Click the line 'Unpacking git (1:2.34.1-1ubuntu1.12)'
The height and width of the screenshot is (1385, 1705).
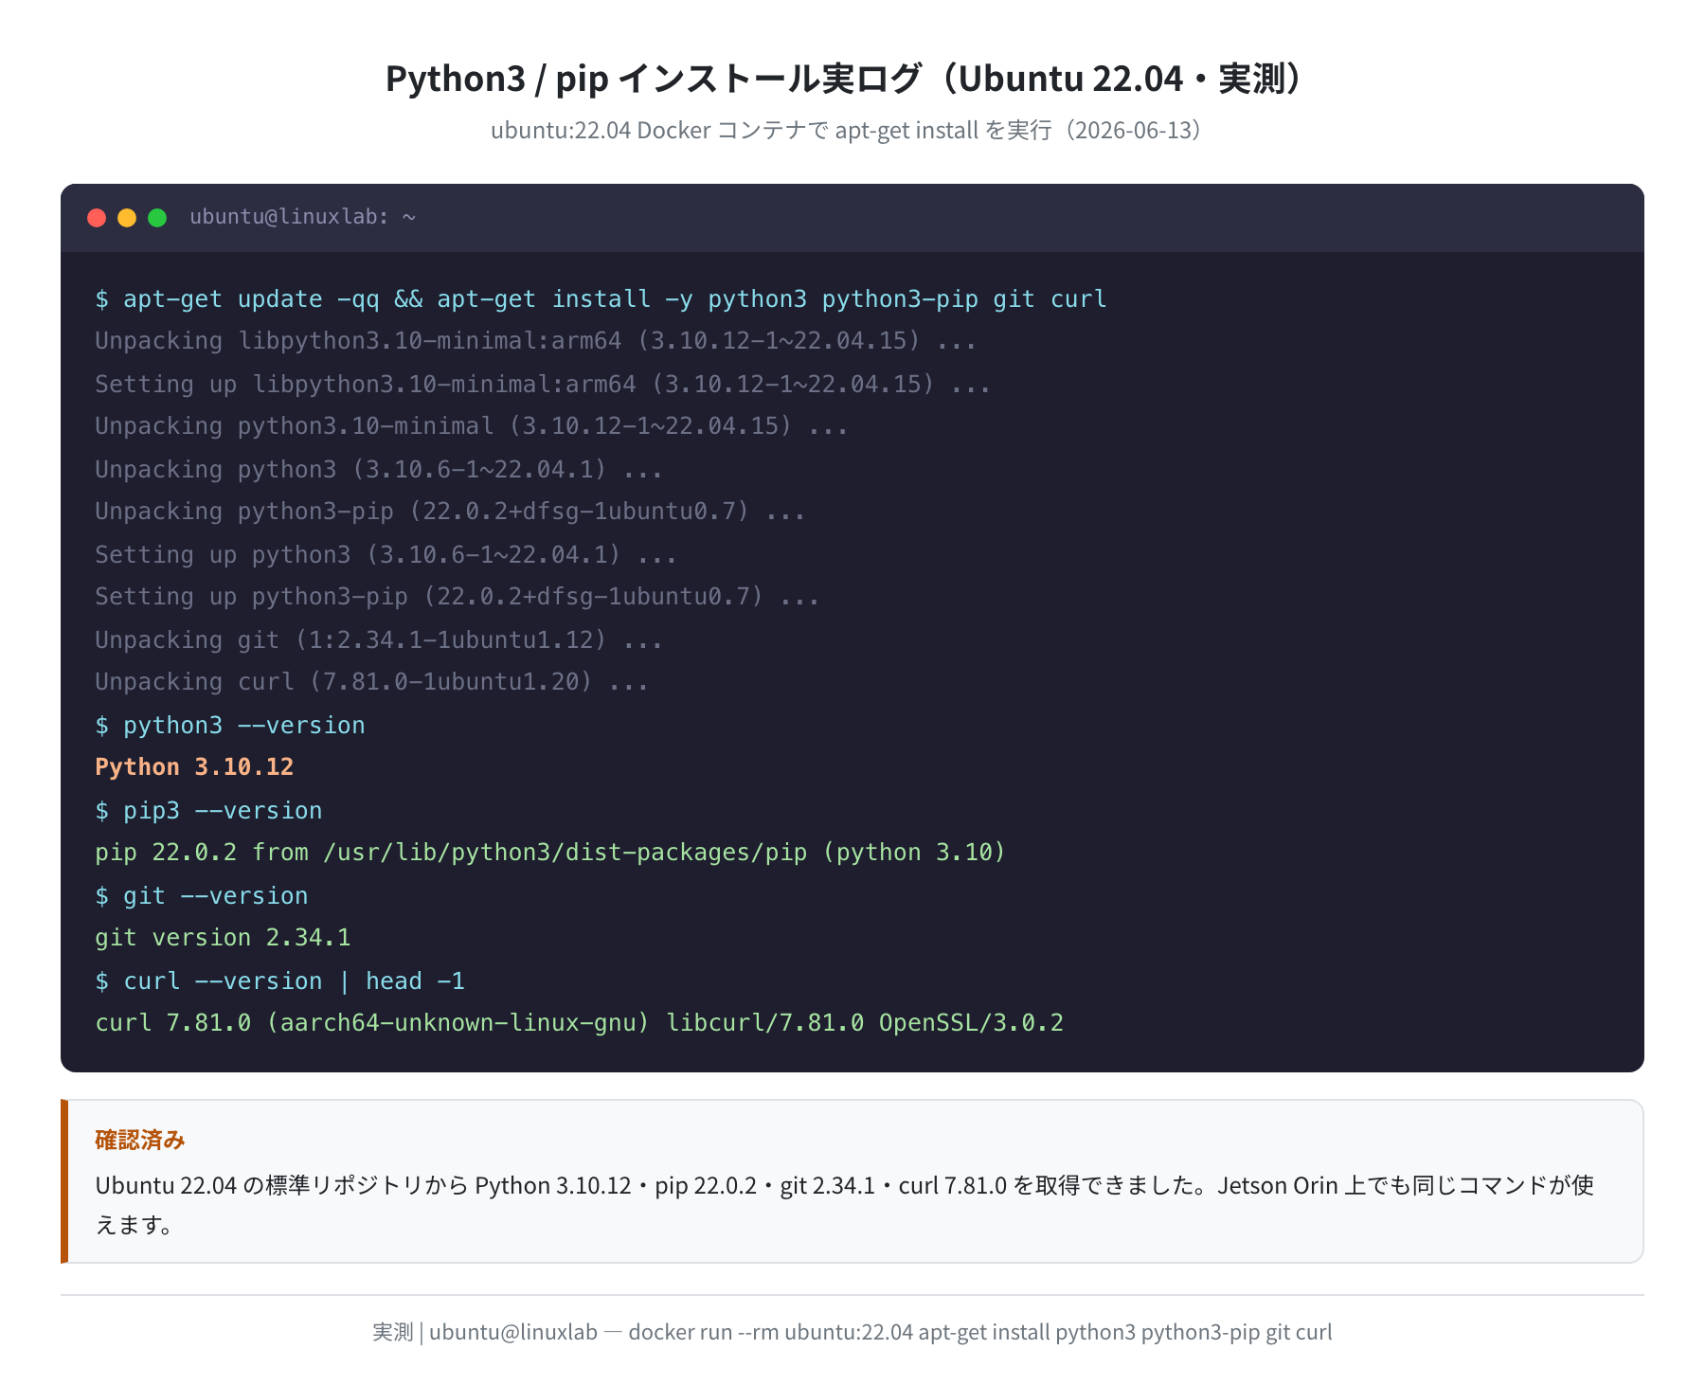click(x=379, y=640)
